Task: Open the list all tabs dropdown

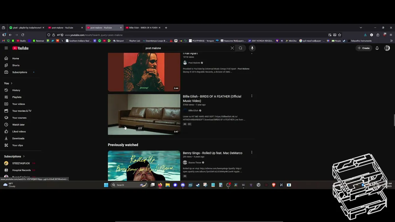Action: click(361, 28)
